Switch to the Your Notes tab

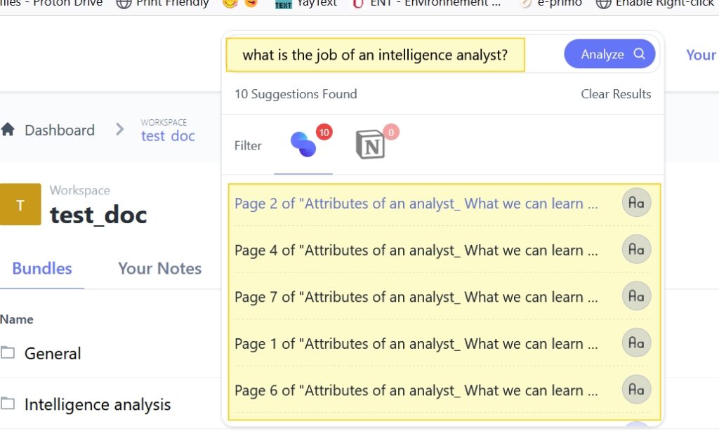tap(159, 268)
